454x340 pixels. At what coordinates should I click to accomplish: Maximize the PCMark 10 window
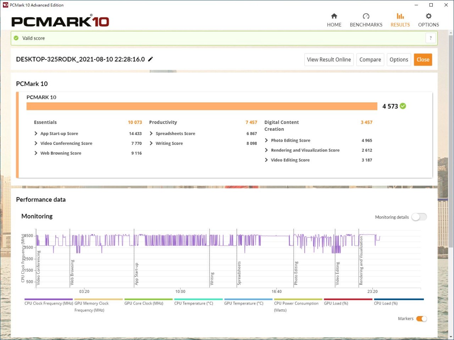(431, 5)
